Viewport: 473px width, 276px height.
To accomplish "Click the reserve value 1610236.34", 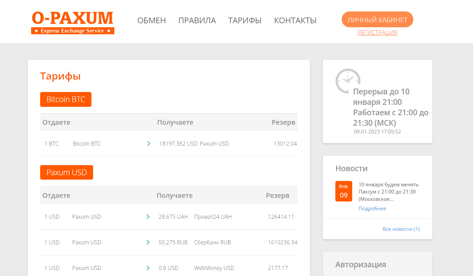I will point(283,242).
